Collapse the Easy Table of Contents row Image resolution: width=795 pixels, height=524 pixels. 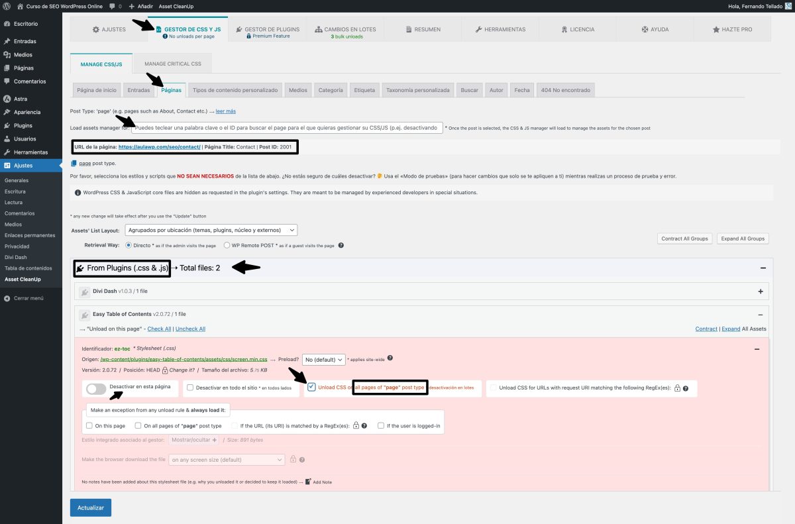tap(760, 315)
